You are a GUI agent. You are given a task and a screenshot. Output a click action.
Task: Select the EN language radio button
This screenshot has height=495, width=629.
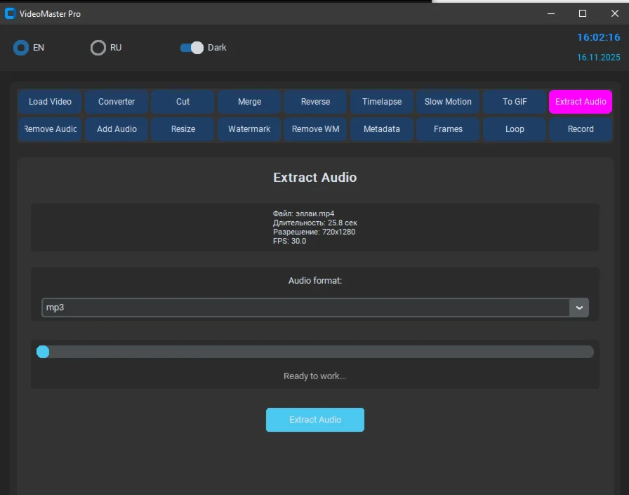21,48
